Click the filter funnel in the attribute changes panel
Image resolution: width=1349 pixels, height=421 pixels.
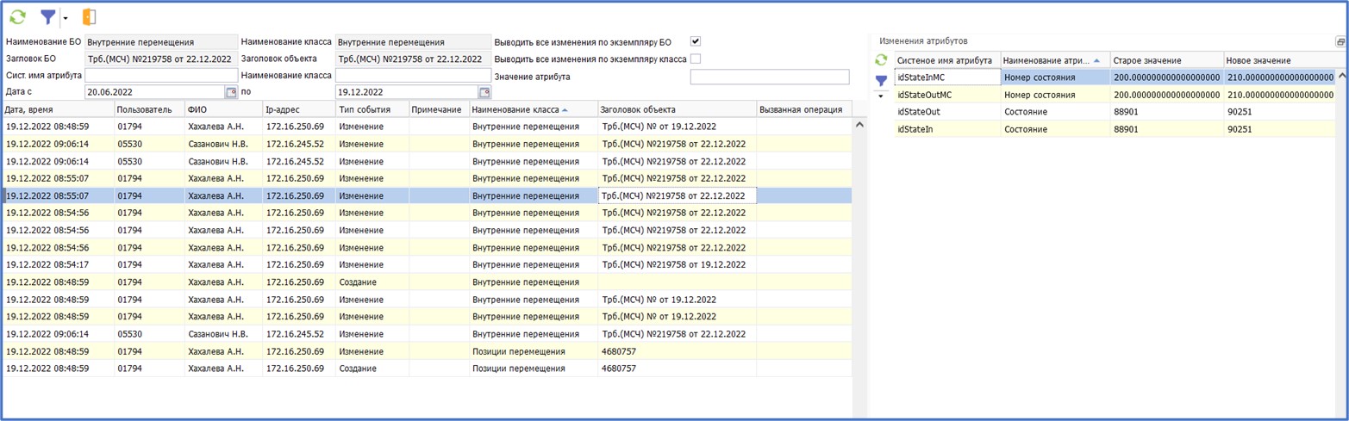[881, 80]
